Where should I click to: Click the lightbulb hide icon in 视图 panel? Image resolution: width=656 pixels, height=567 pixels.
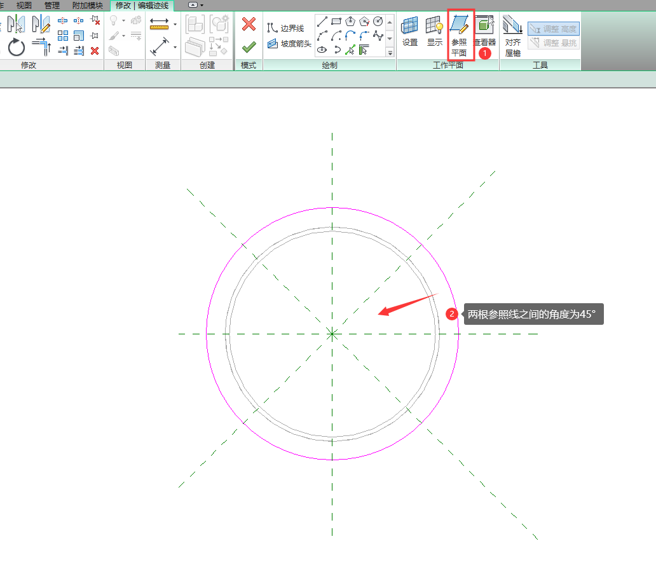(113, 20)
